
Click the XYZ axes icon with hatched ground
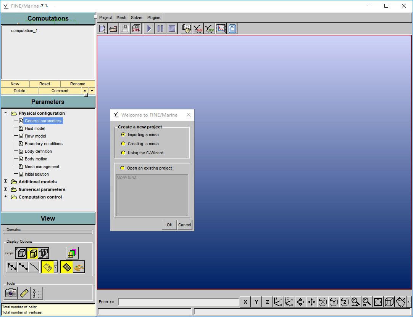pyautogui.click(x=289, y=302)
